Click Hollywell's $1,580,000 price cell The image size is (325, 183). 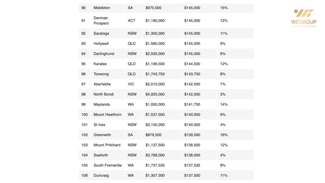155,44
